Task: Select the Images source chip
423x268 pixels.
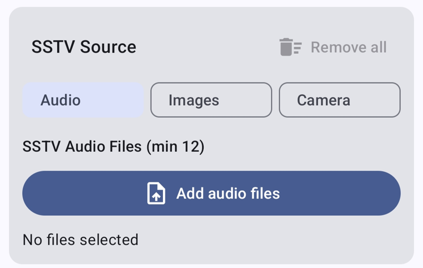Action: tap(211, 100)
